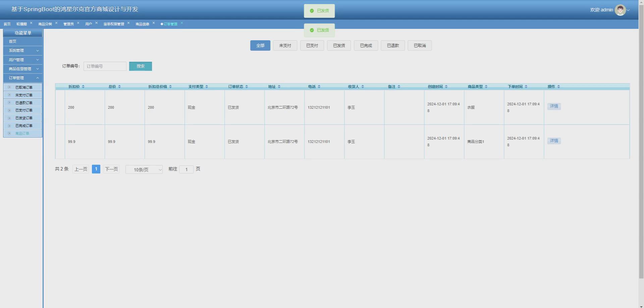644x308 pixels.
Task: Filter orders by 已取消
Action: coord(420,46)
